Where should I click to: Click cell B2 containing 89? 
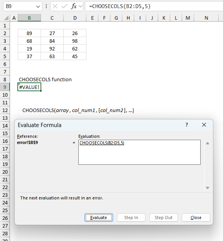29,33
